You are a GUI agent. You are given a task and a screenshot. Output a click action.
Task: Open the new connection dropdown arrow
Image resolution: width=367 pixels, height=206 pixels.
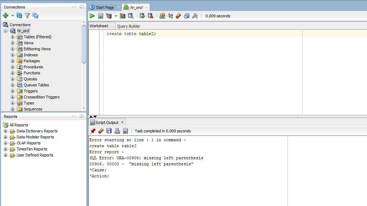click(x=13, y=16)
